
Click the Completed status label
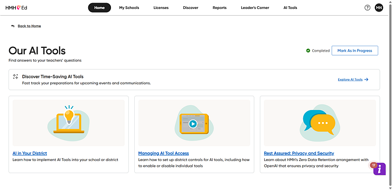tap(321, 51)
